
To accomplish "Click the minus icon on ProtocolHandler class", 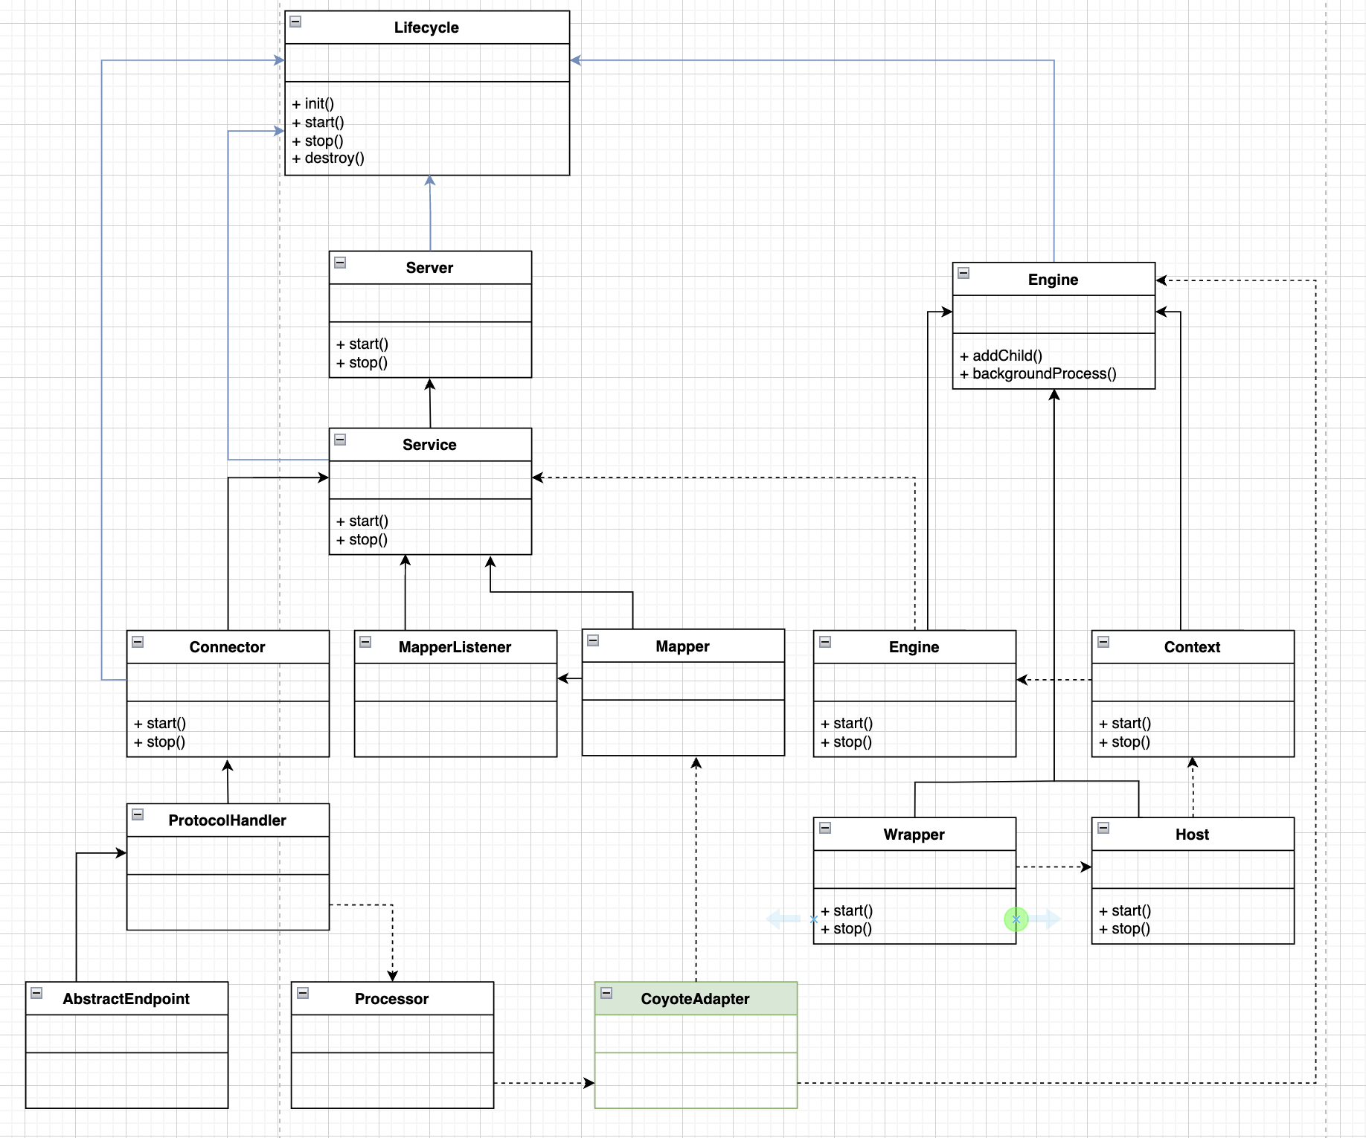I will [138, 814].
